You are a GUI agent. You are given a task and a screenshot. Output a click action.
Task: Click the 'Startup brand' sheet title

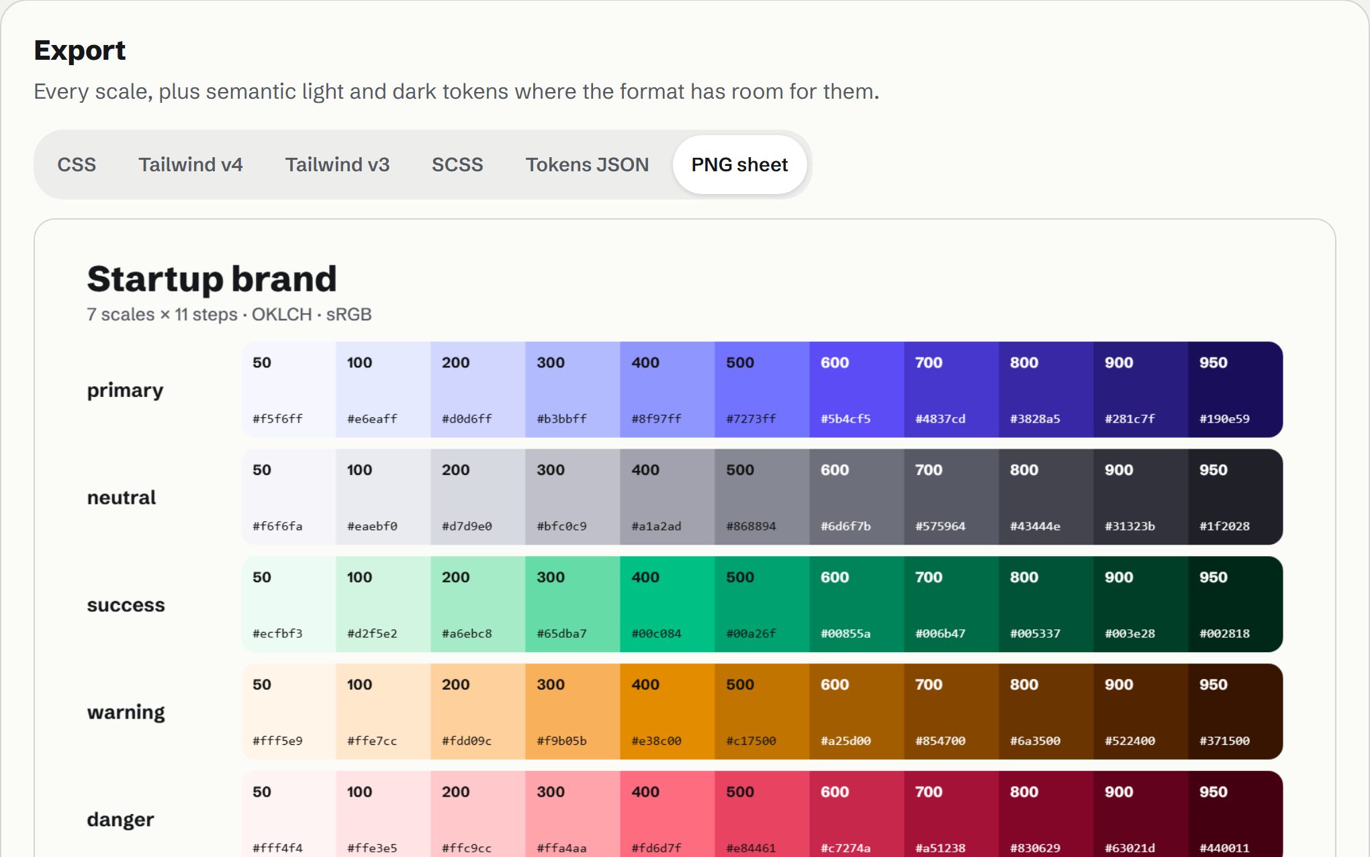212,279
